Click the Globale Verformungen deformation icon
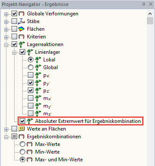 point(21,14)
